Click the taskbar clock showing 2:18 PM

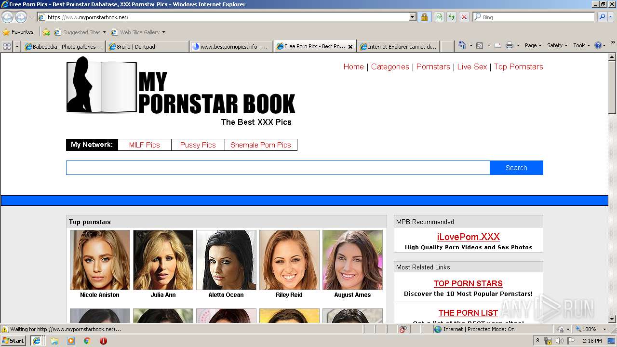[x=592, y=341]
